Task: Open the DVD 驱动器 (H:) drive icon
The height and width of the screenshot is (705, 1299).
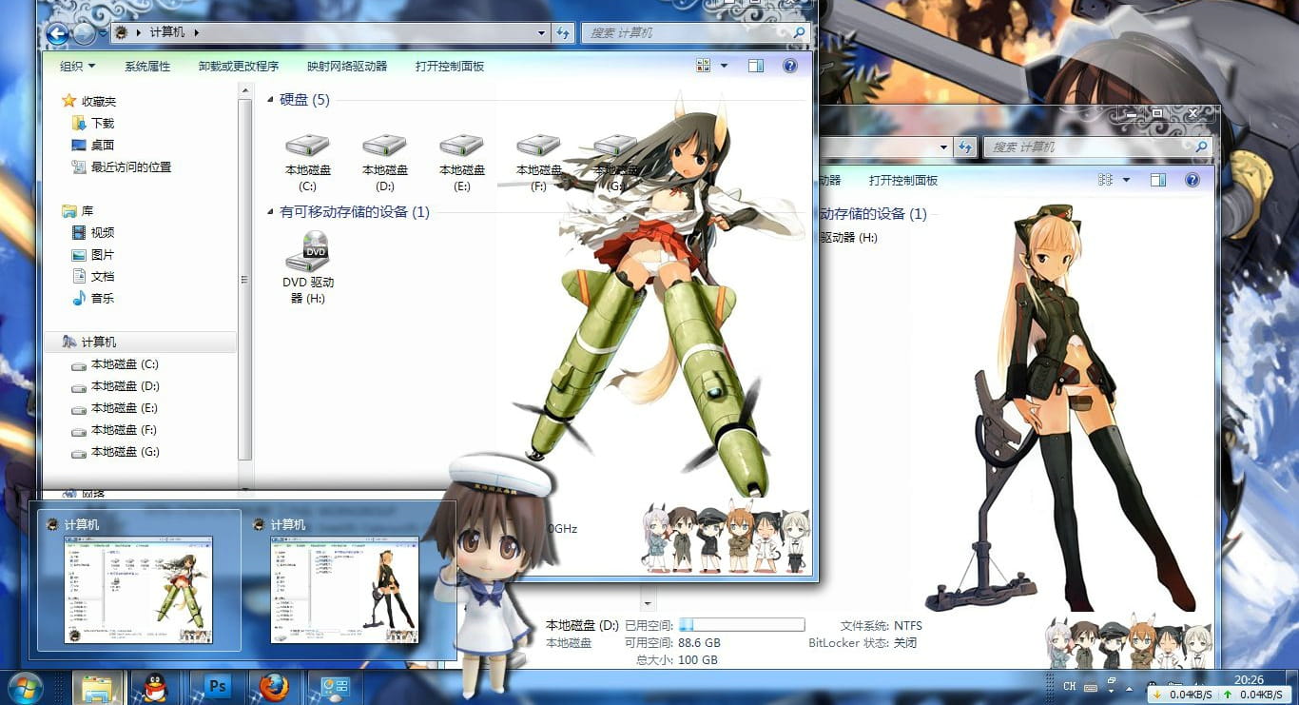Action: coord(306,252)
